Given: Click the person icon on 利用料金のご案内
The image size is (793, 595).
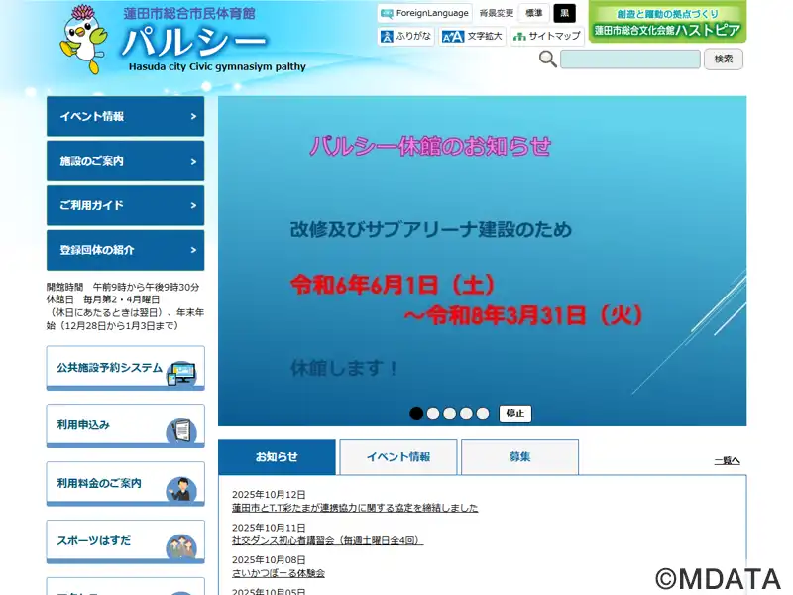Looking at the screenshot, I should 181,489.
